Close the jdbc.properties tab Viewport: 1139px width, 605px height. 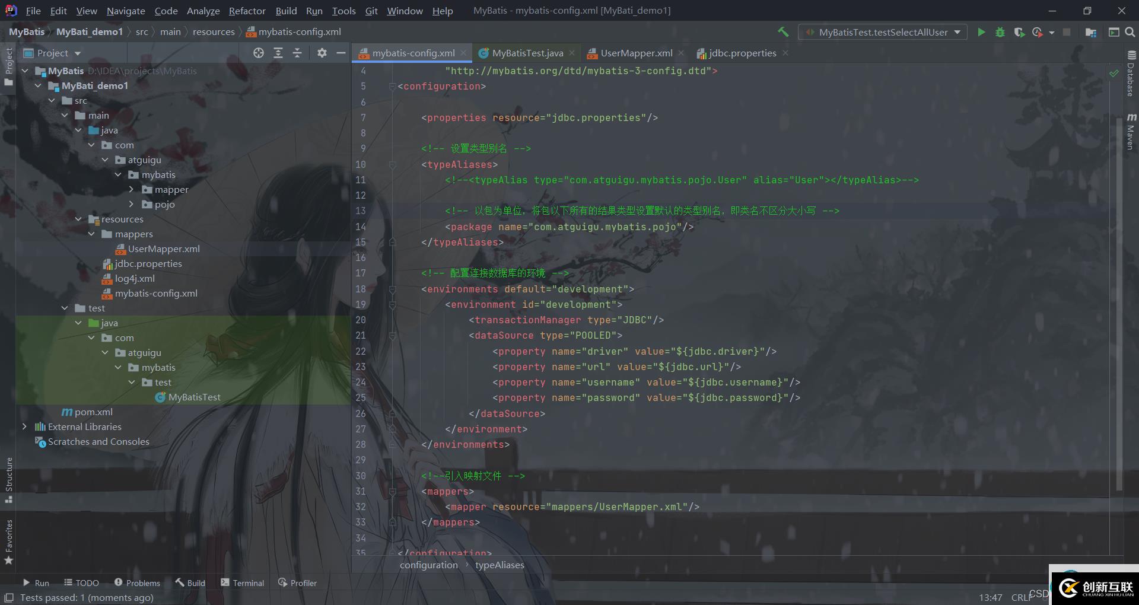785,53
